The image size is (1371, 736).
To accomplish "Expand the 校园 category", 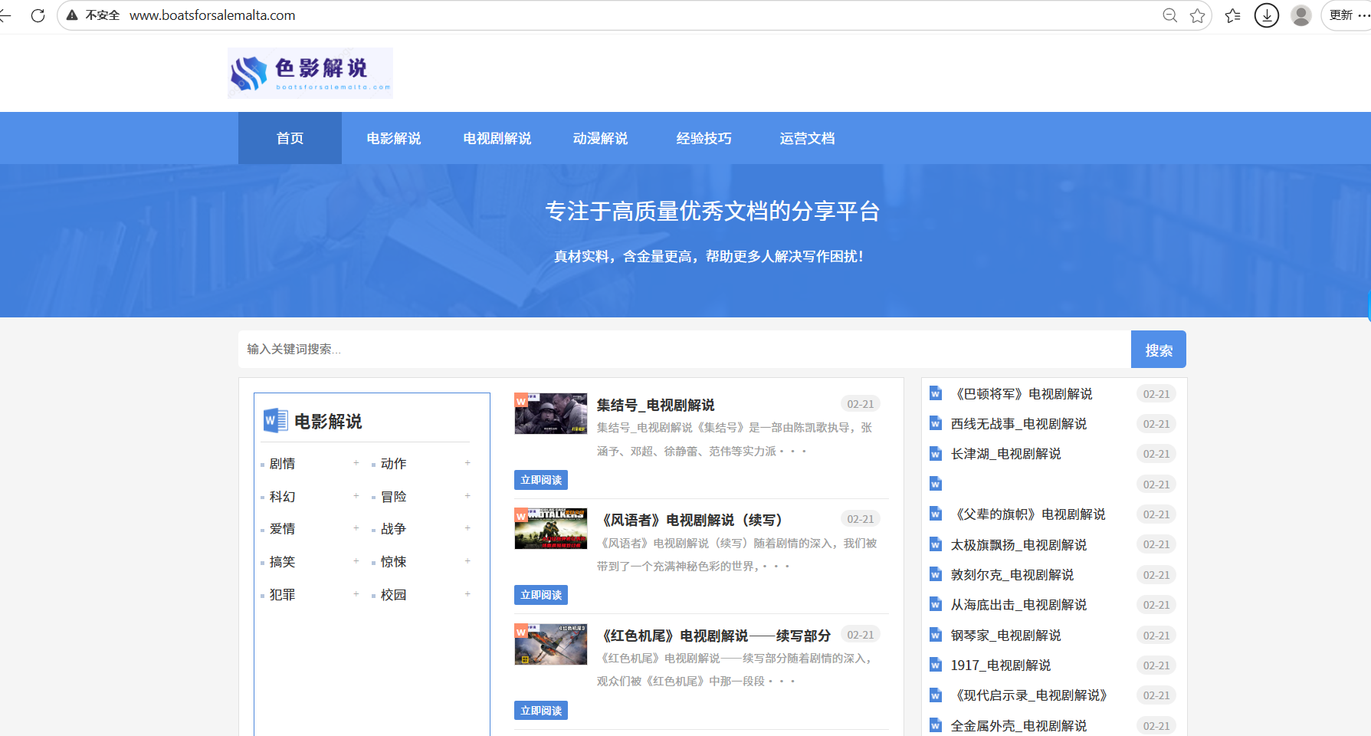I will (467, 594).
